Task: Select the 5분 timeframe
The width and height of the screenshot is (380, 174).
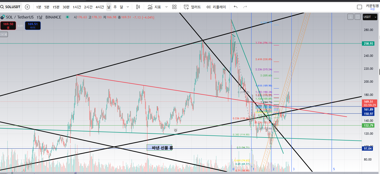Action: pos(47,7)
